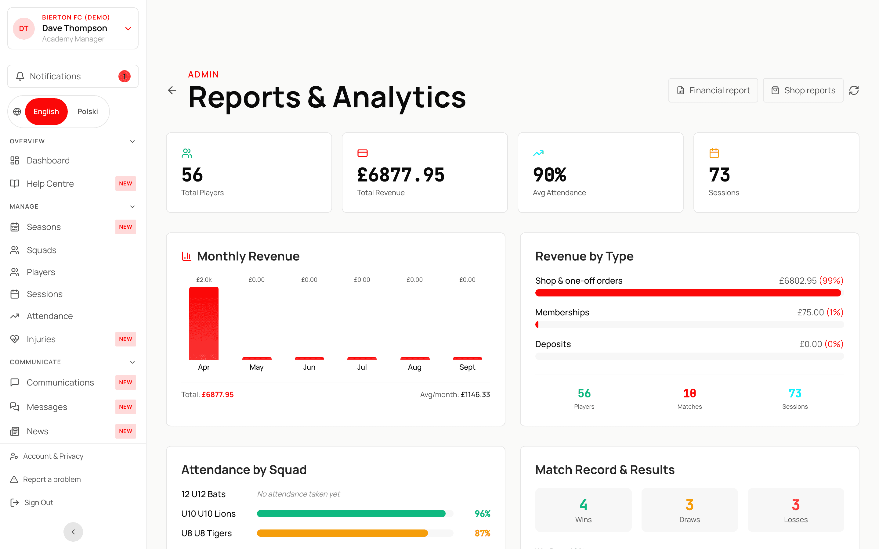Image resolution: width=879 pixels, height=549 pixels.
Task: Click the Monthly Revenue bar chart icon
Action: pyautogui.click(x=186, y=256)
